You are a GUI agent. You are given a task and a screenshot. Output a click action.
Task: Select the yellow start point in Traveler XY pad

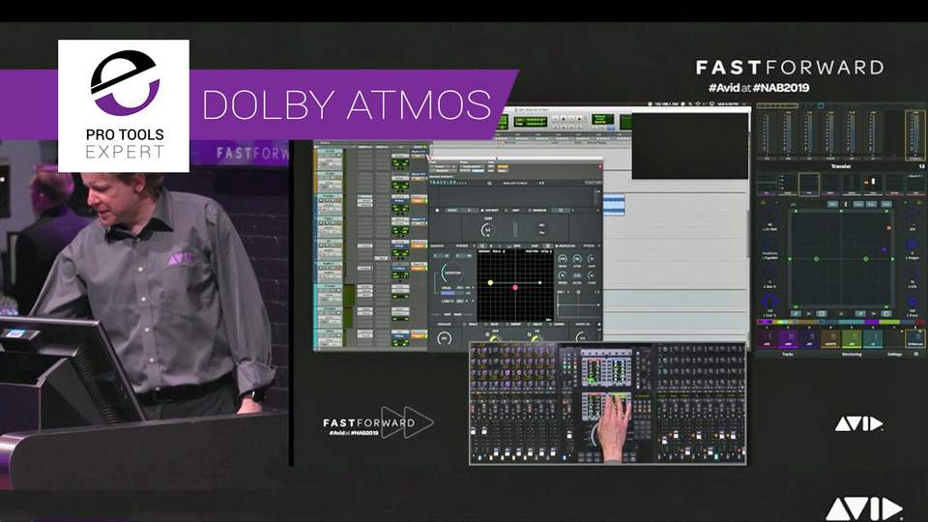490,283
